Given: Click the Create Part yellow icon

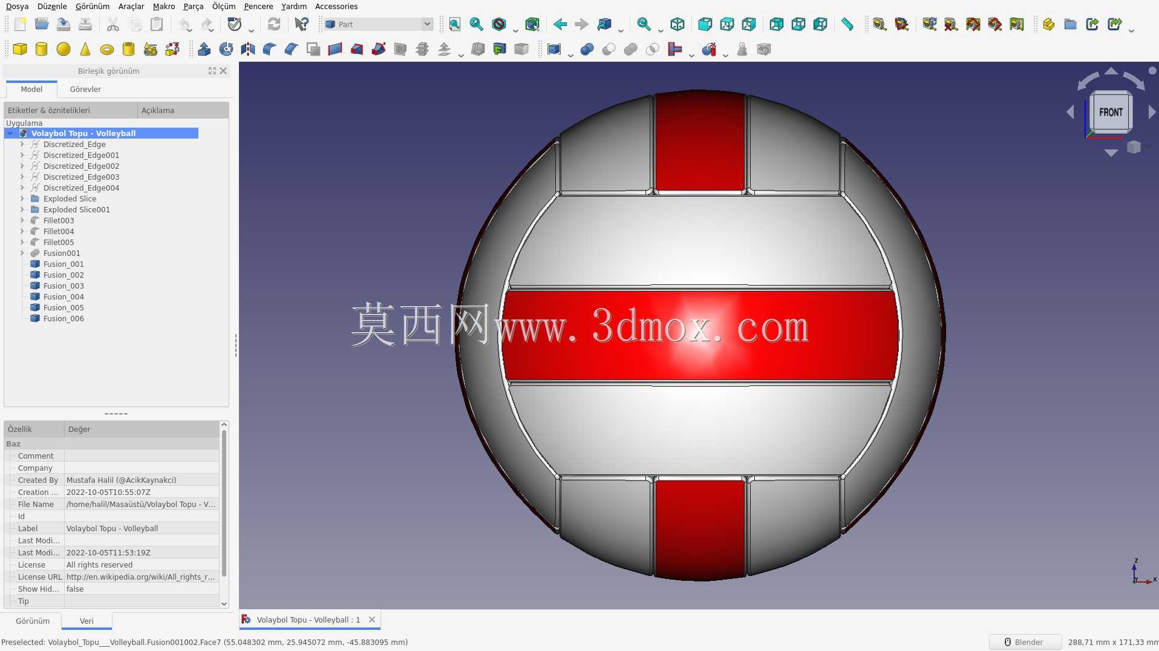Looking at the screenshot, I should 1049,24.
